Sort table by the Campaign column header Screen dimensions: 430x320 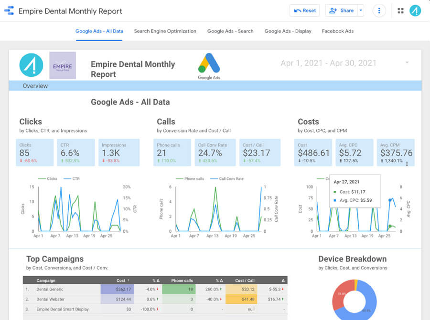[x=46, y=280]
